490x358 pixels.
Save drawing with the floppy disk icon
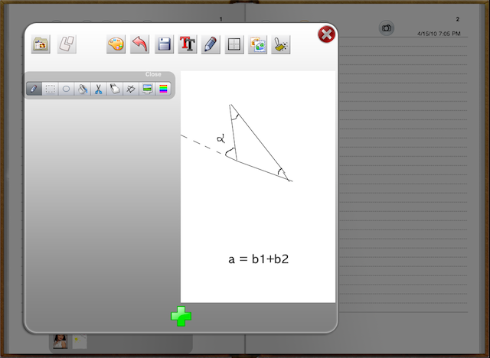tap(164, 44)
